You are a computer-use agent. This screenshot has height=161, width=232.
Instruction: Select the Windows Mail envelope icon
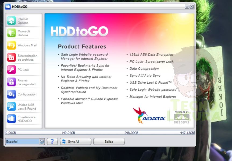11,45
